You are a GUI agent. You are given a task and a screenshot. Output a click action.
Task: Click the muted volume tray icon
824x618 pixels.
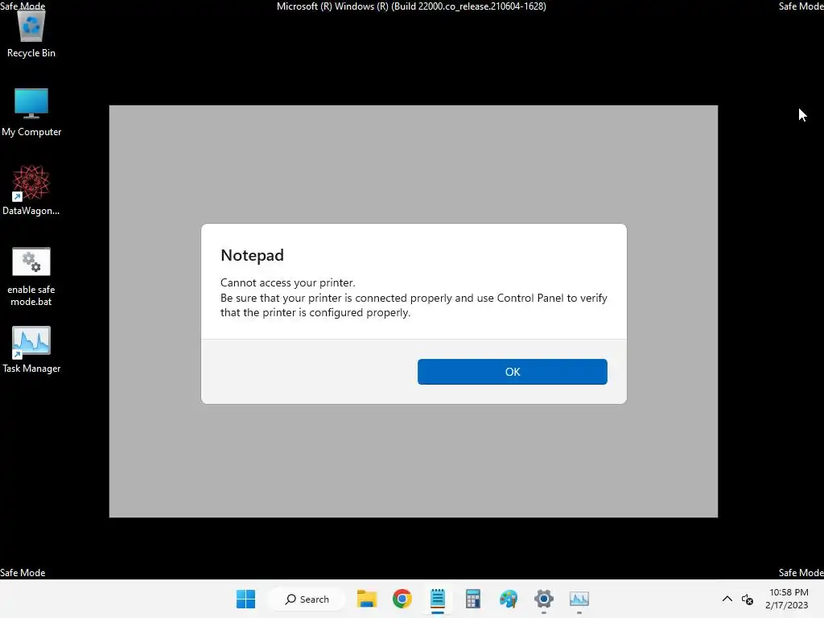pos(748,599)
